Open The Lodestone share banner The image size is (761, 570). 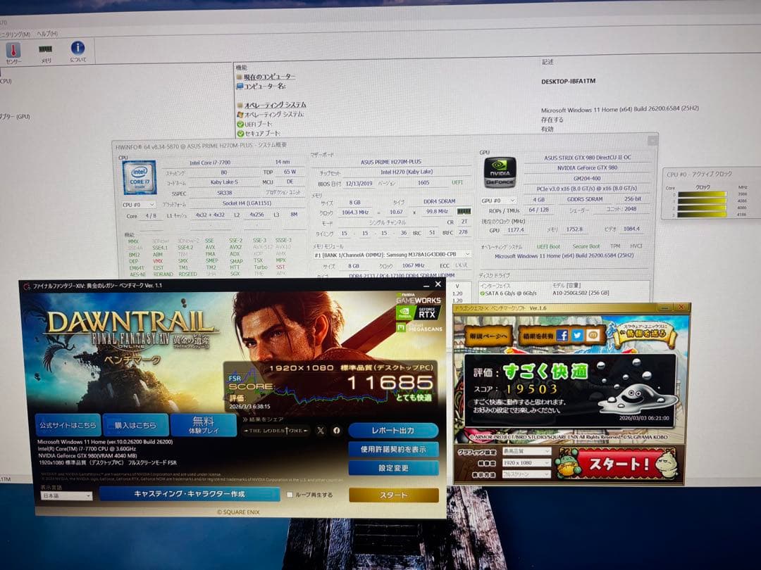click(x=276, y=431)
